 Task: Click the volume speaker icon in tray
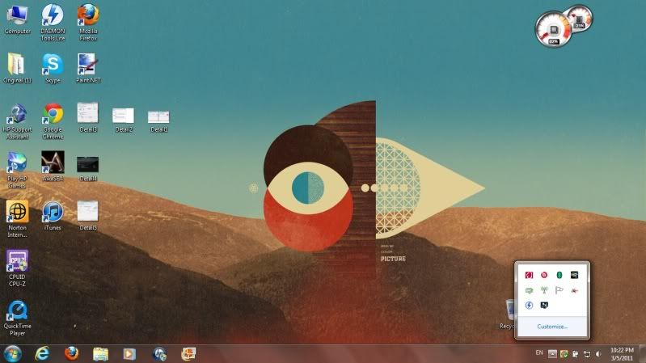click(x=597, y=353)
